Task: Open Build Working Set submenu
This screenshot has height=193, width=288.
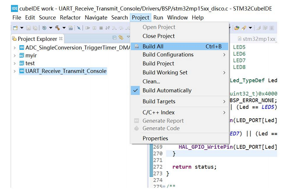Action: tap(180, 72)
